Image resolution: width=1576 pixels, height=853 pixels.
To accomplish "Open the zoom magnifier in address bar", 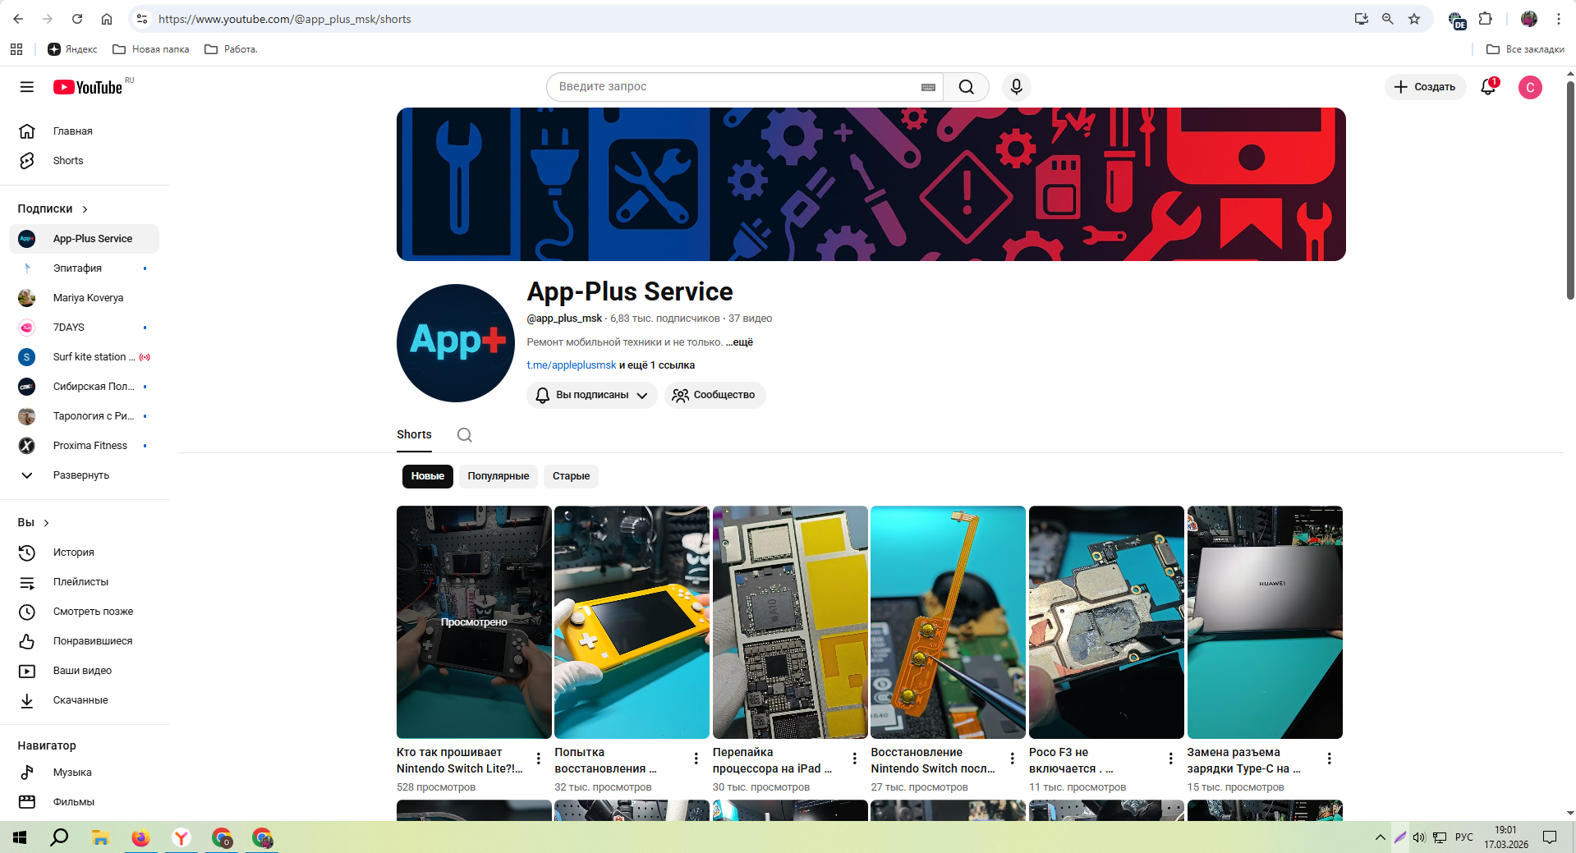I will [x=1388, y=19].
